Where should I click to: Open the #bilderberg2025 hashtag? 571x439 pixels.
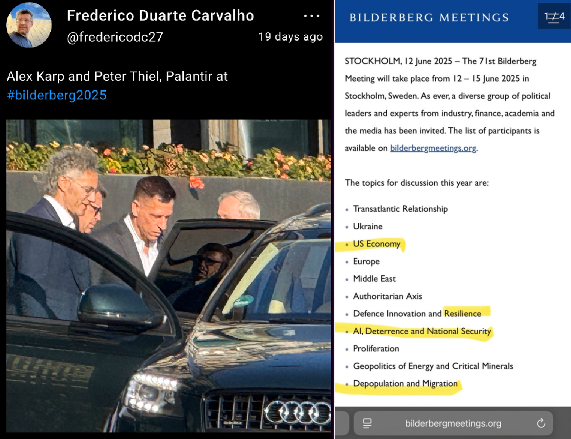tap(56, 95)
